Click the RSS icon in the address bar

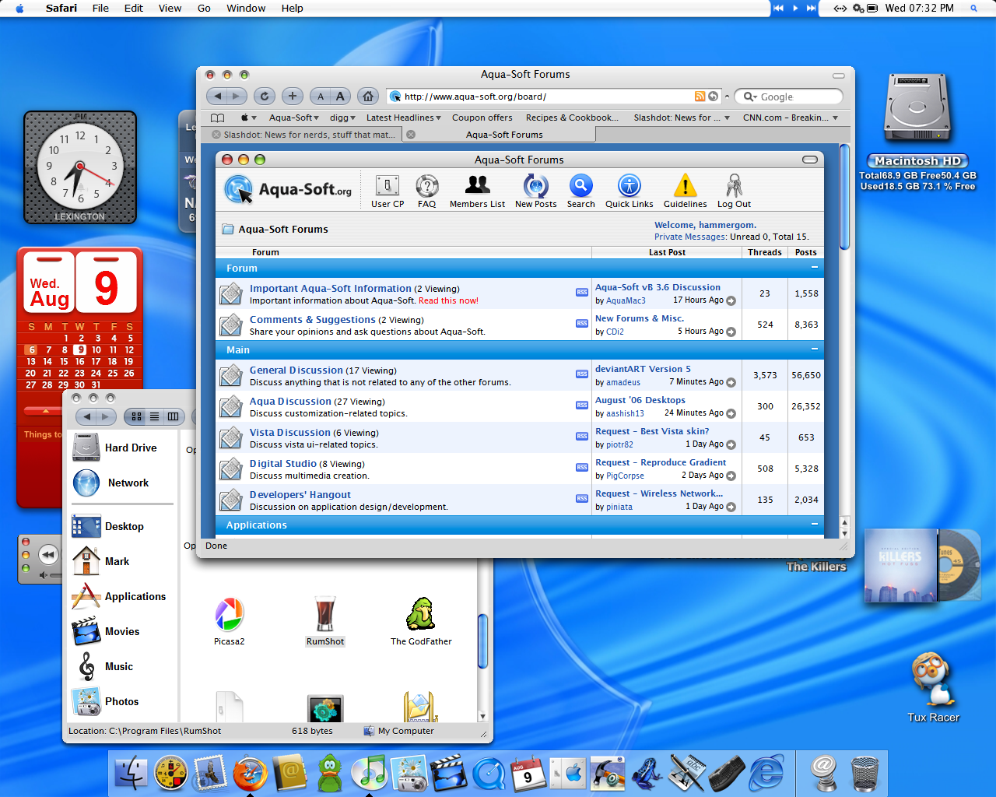click(x=700, y=96)
